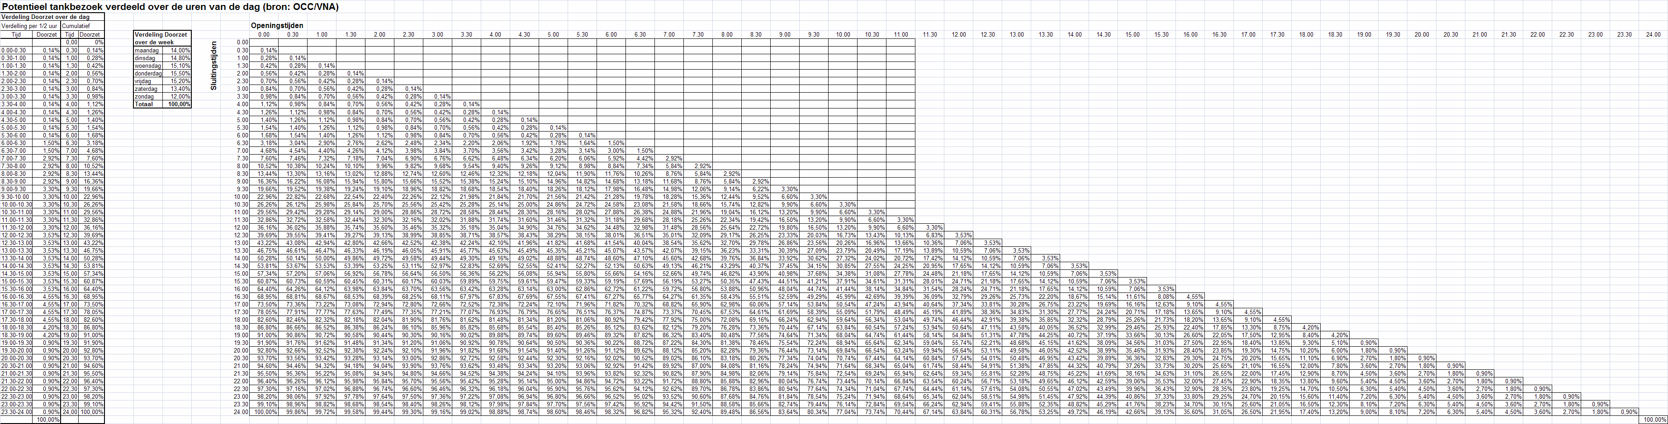Select the 'Verdeling Doorzet over de week' header
This screenshot has width=1668, height=424.
pyautogui.click(x=162, y=38)
